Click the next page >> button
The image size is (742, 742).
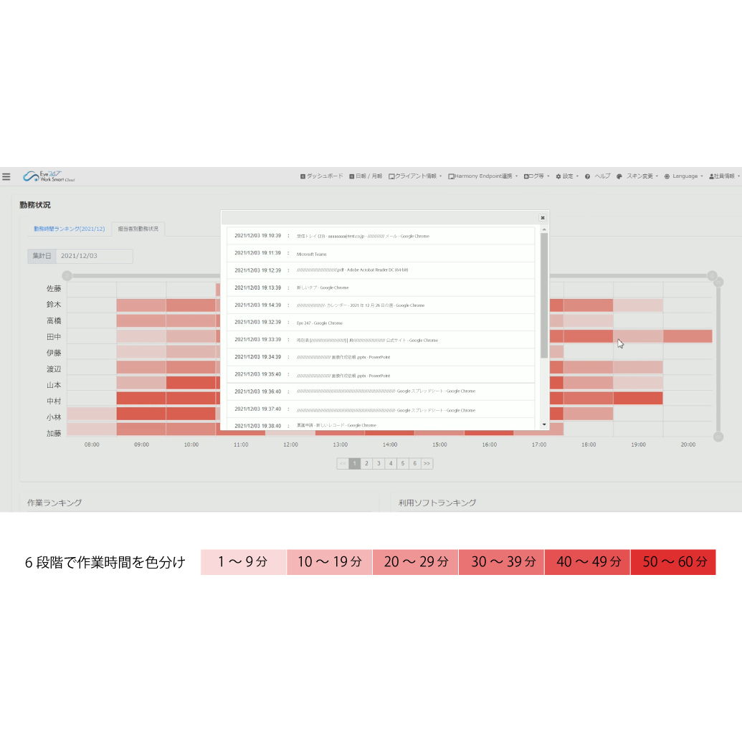(x=427, y=464)
